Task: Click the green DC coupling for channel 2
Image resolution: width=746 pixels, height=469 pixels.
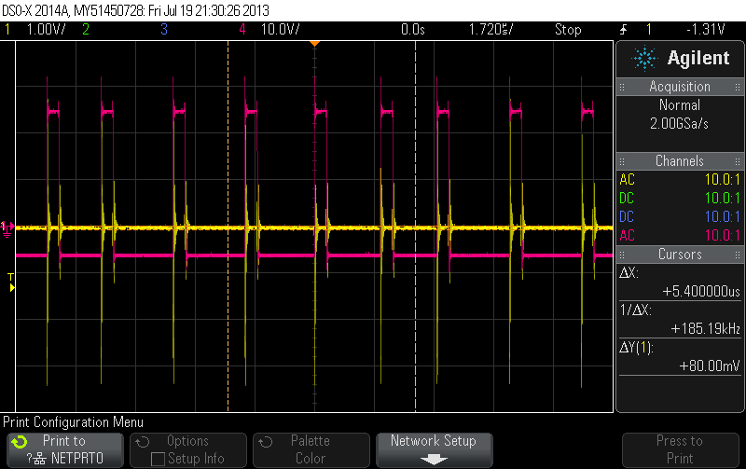Action: point(627,199)
